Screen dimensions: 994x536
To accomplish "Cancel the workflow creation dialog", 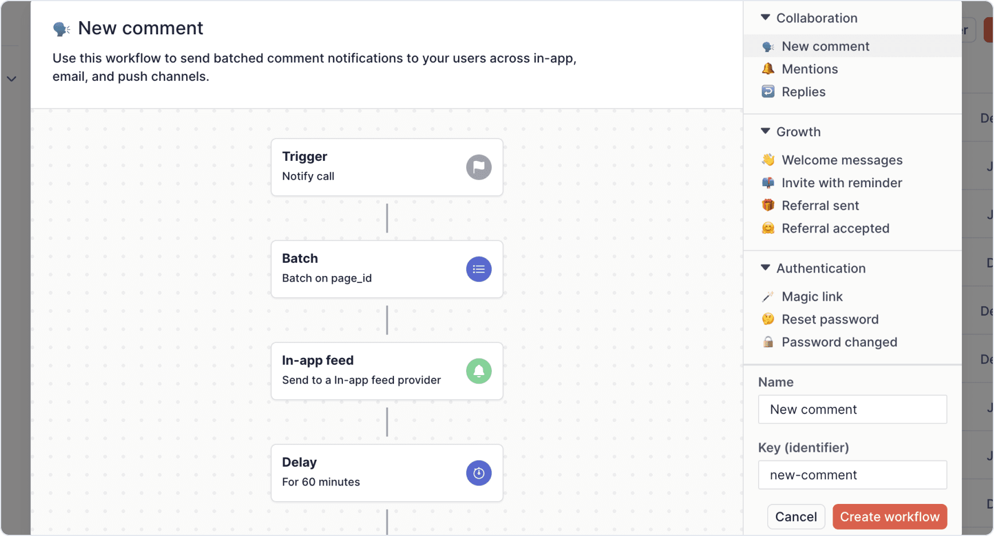I will 796,517.
